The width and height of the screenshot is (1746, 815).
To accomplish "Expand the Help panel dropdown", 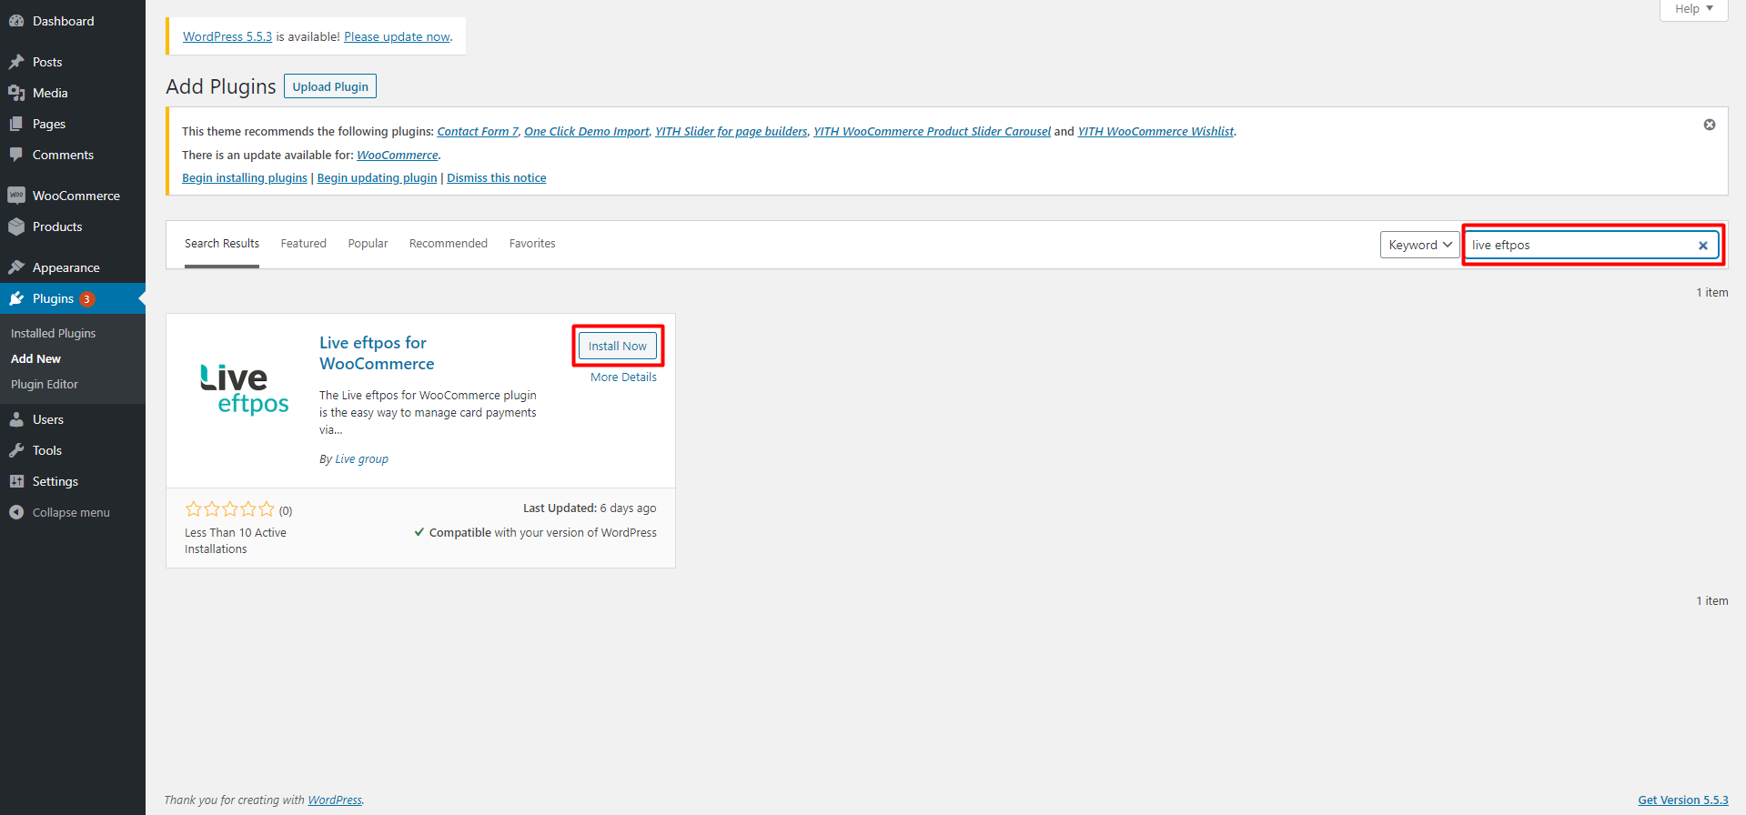I will pyautogui.click(x=1693, y=9).
